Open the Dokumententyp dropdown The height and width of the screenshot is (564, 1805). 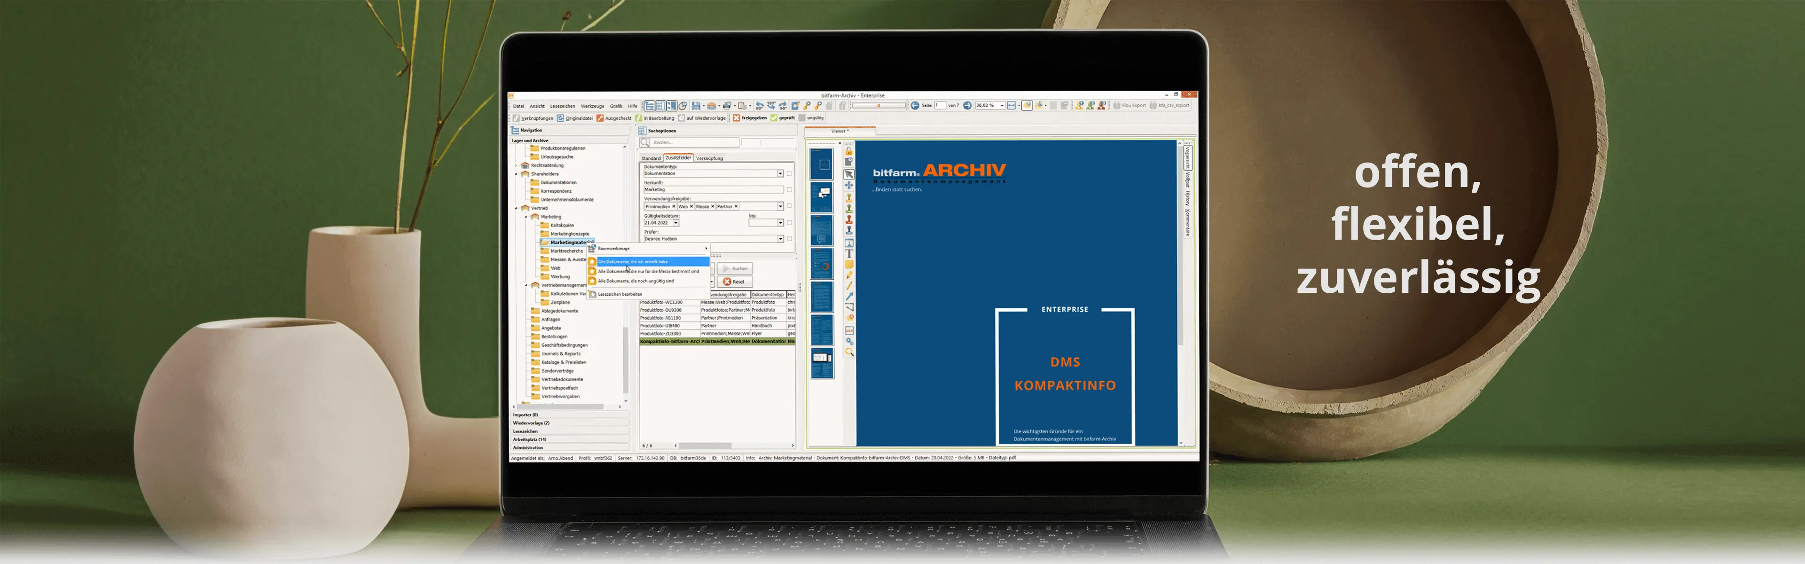[781, 174]
